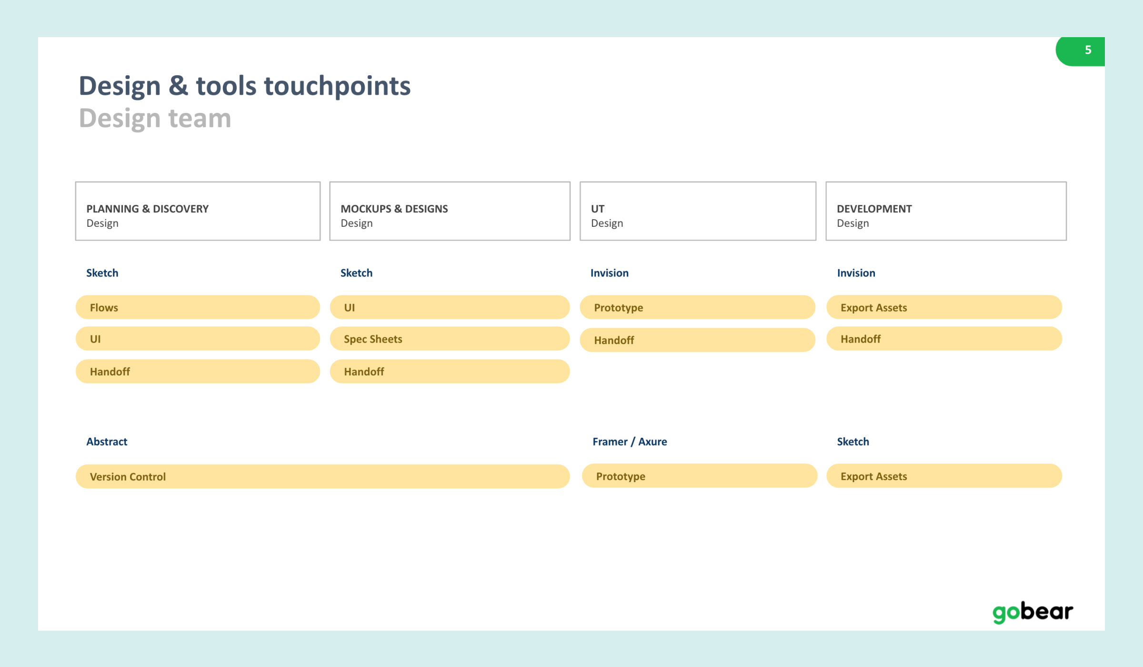This screenshot has height=667, width=1143.
Task: Select the Planning & Discovery header box
Action: coord(198,211)
